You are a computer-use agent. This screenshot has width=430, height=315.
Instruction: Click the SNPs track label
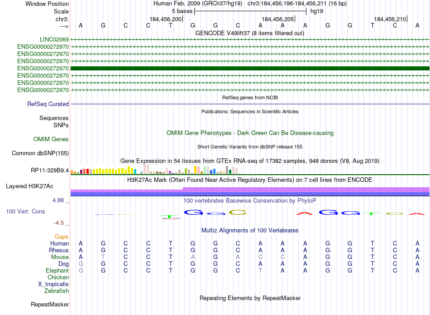click(x=61, y=125)
